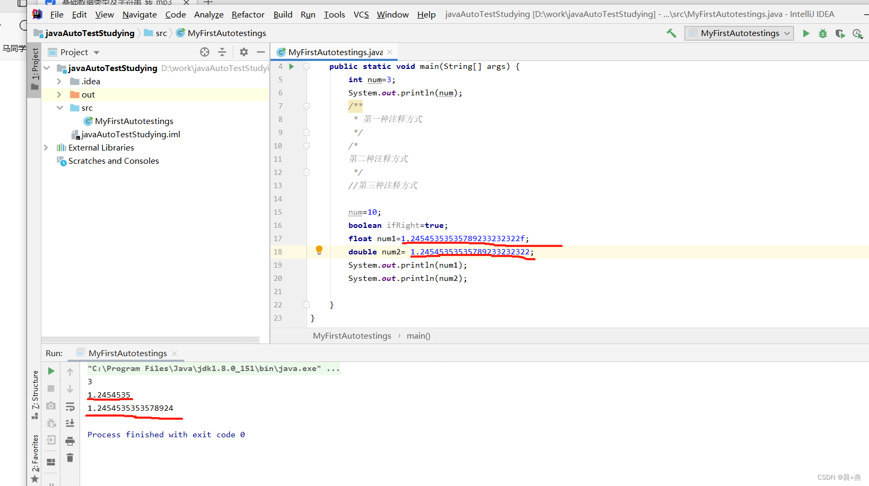The width and height of the screenshot is (869, 486).
Task: Click the exit/close Run panel icon
Action: pyautogui.click(x=51, y=440)
